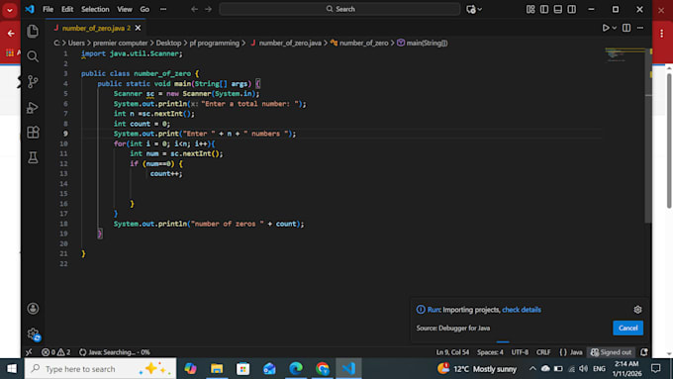Click the check details link
This screenshot has height=379, width=673.
(x=522, y=310)
